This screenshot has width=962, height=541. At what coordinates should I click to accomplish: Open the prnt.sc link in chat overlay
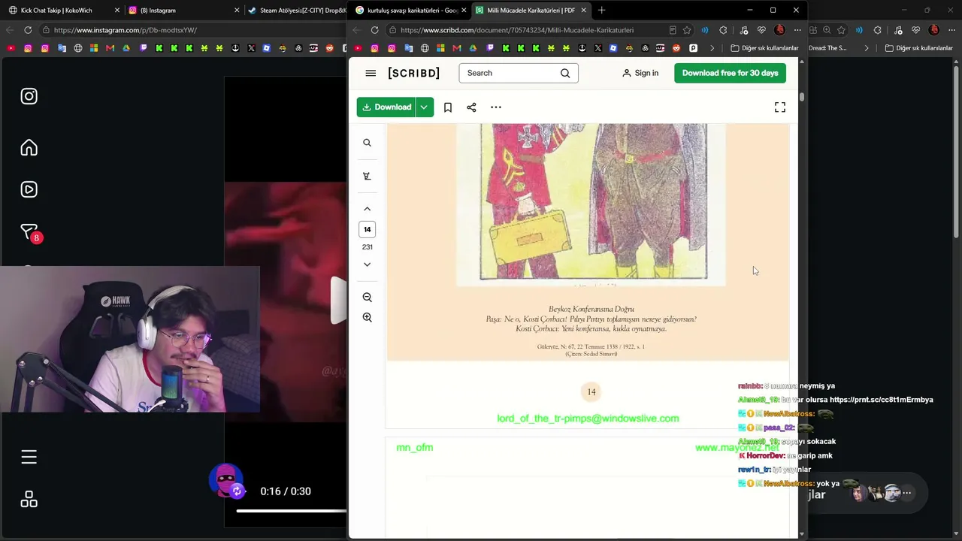click(x=882, y=400)
